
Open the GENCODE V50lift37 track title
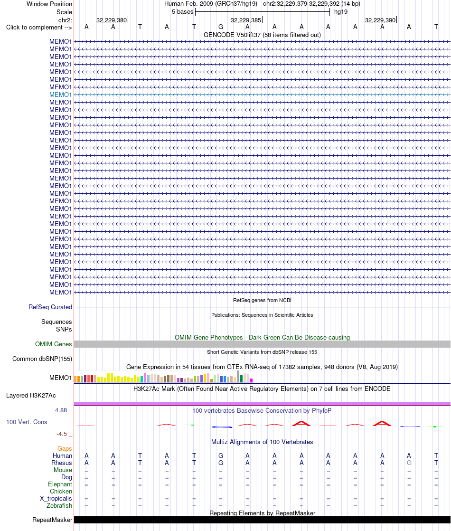[262, 35]
